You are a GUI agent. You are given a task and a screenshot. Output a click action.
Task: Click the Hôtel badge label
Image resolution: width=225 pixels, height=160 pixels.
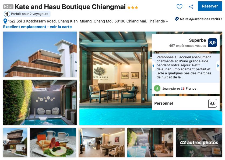coord(8,7)
